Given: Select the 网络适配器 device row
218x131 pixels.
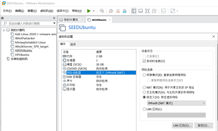Looking at the screenshot, I should [99, 73].
